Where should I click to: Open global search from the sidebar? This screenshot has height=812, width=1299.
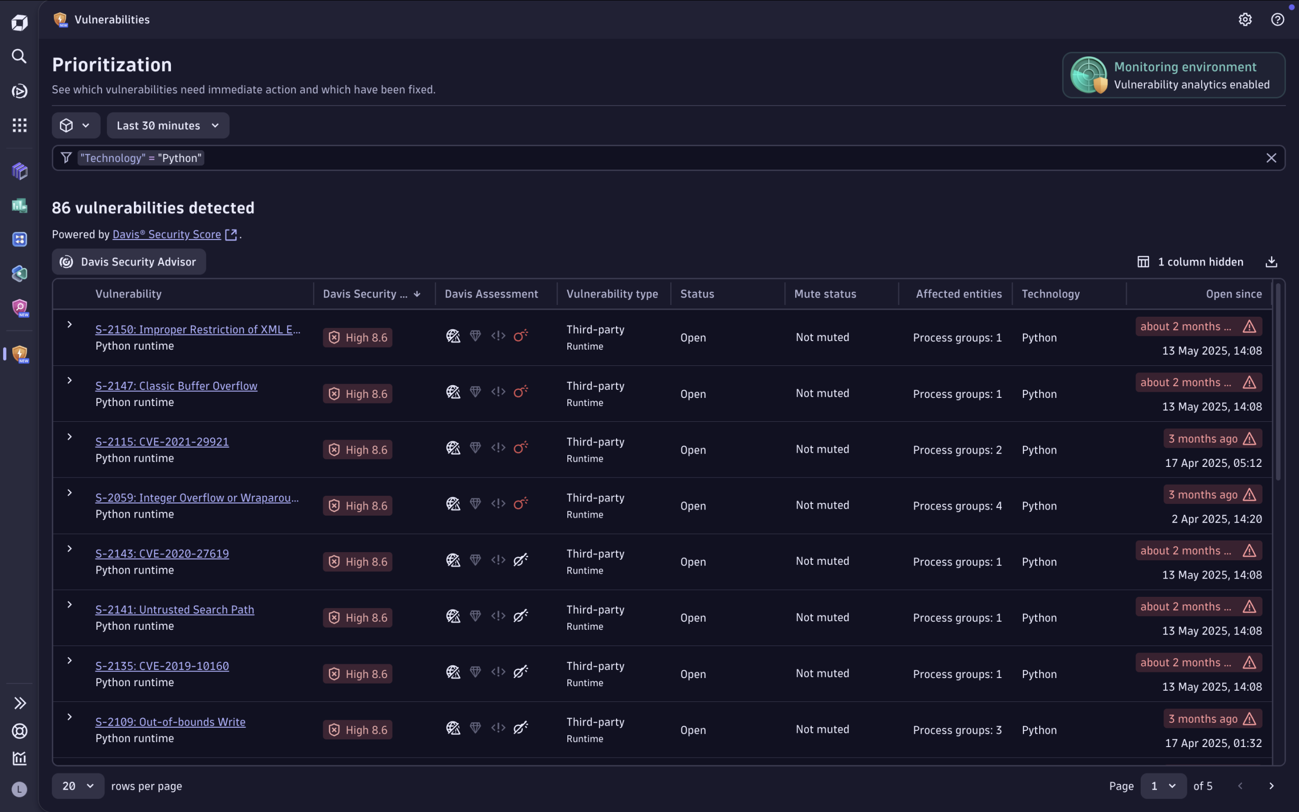click(19, 56)
